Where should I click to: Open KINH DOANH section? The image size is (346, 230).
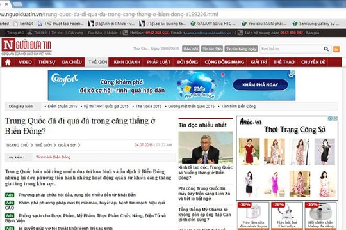[127, 62]
